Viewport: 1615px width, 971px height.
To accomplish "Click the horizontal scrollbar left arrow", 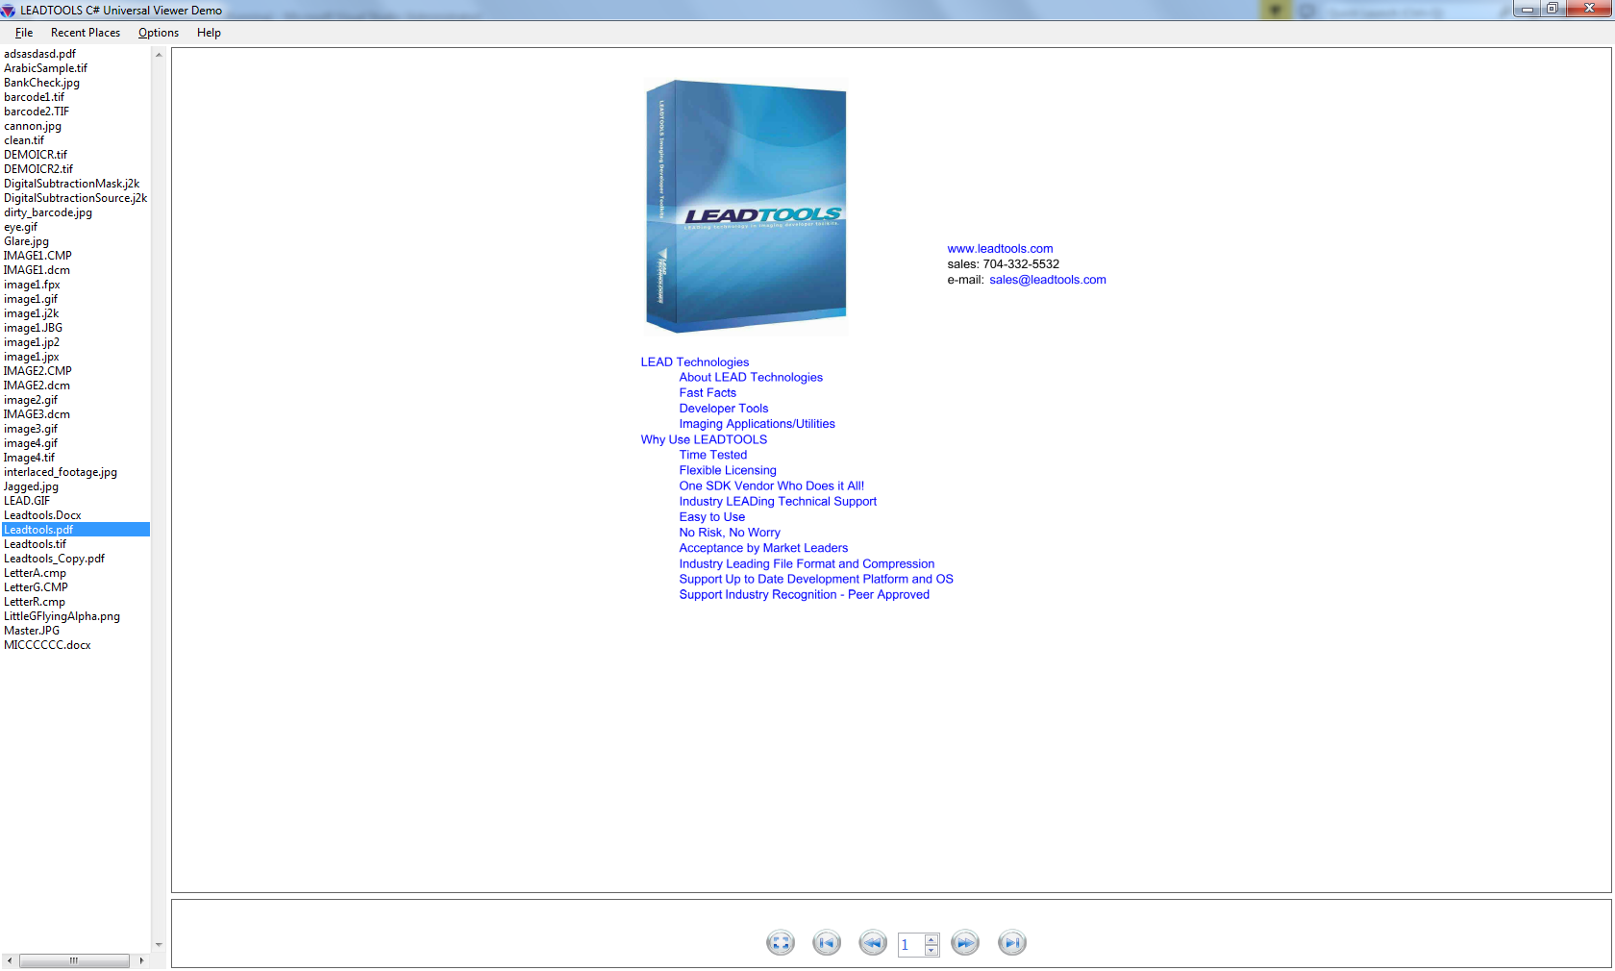I will 10,960.
